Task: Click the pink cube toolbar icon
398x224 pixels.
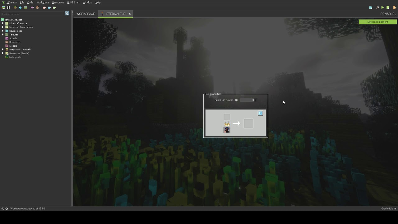Action: pyautogui.click(x=44, y=7)
